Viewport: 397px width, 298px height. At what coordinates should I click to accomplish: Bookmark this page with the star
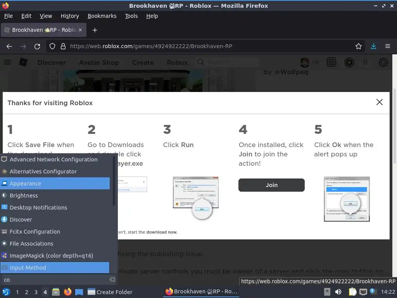coord(358,47)
